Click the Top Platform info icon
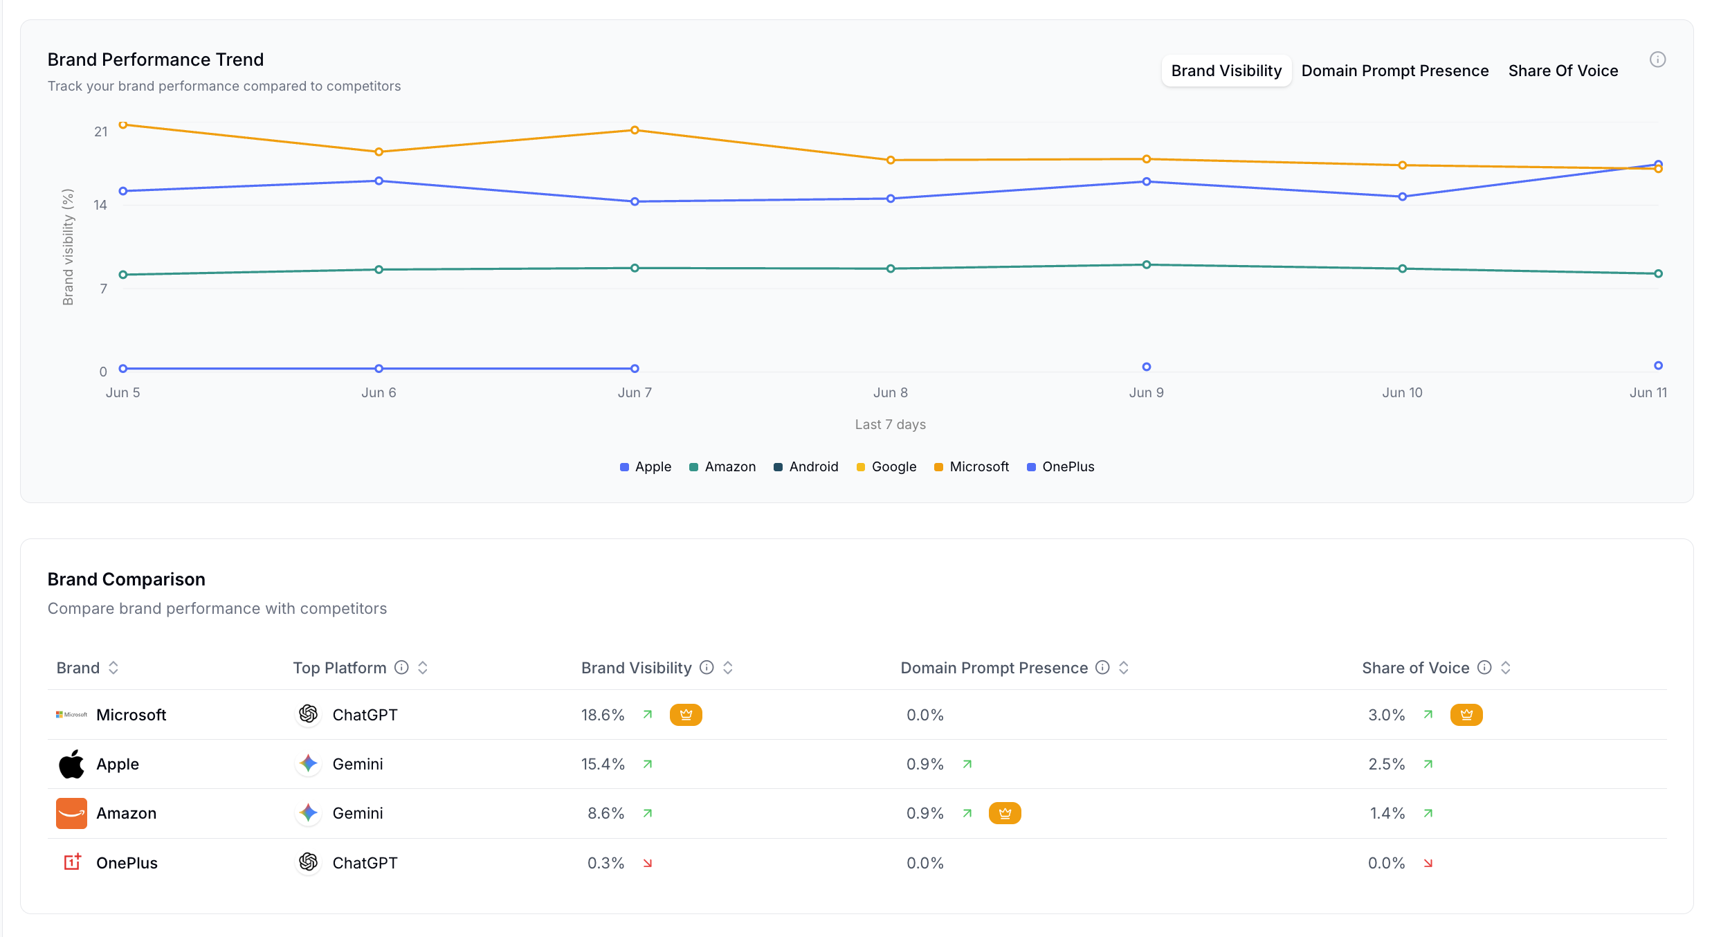Screen dimensions: 1712x937 401,667
